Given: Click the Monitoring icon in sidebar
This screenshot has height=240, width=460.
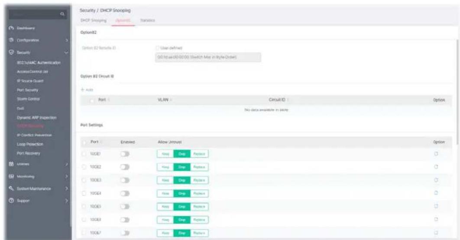Looking at the screenshot, I should (11, 176).
